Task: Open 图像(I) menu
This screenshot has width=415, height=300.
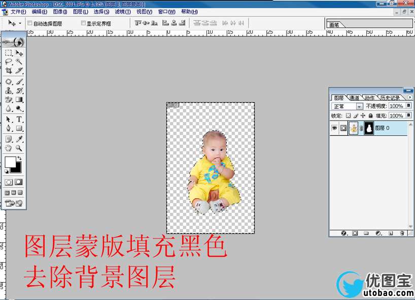Action: [60, 12]
